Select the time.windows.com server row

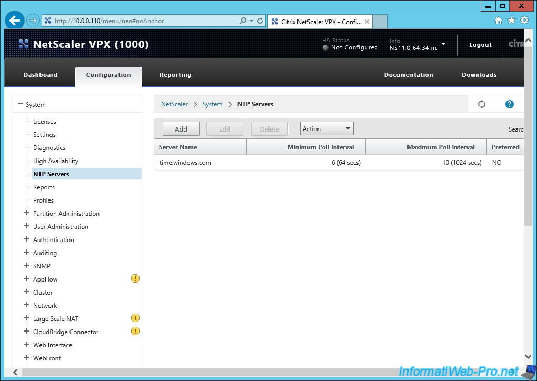[x=339, y=163]
